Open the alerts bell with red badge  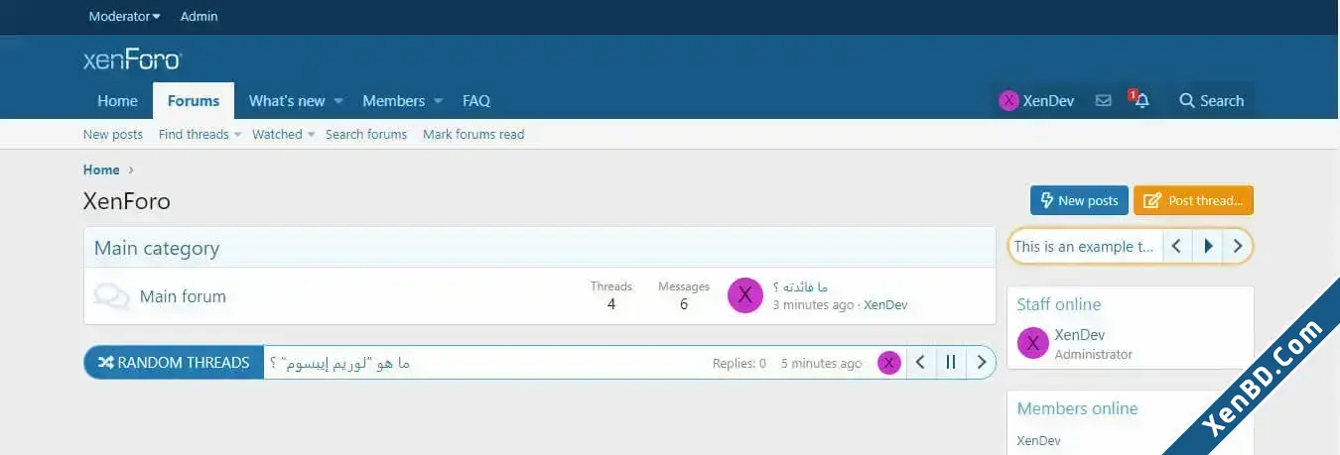(1139, 100)
